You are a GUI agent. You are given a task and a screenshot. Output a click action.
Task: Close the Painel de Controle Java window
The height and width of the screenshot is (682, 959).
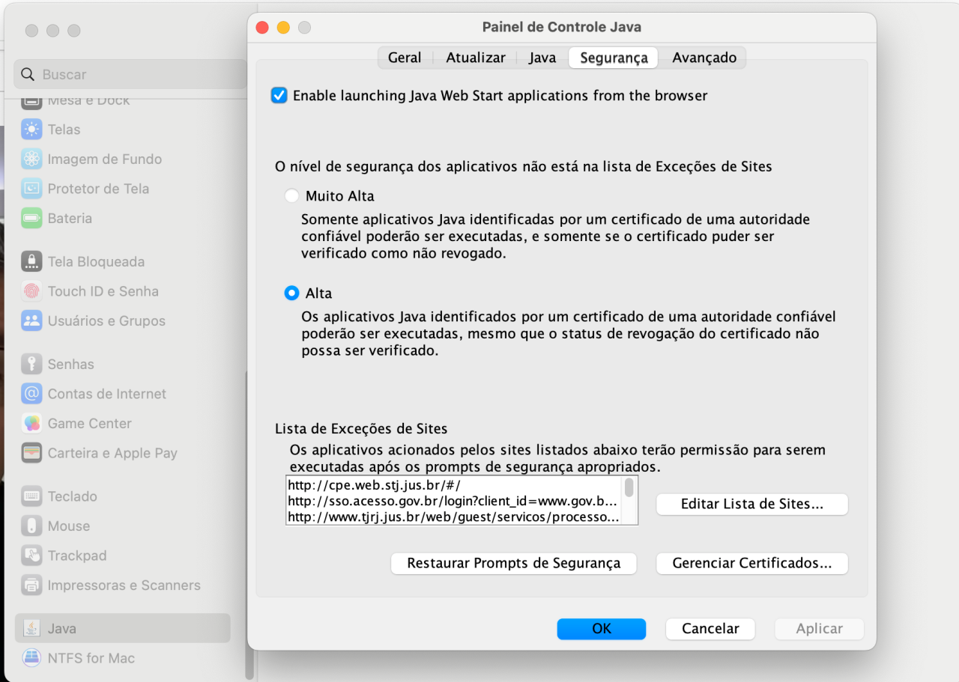click(262, 28)
